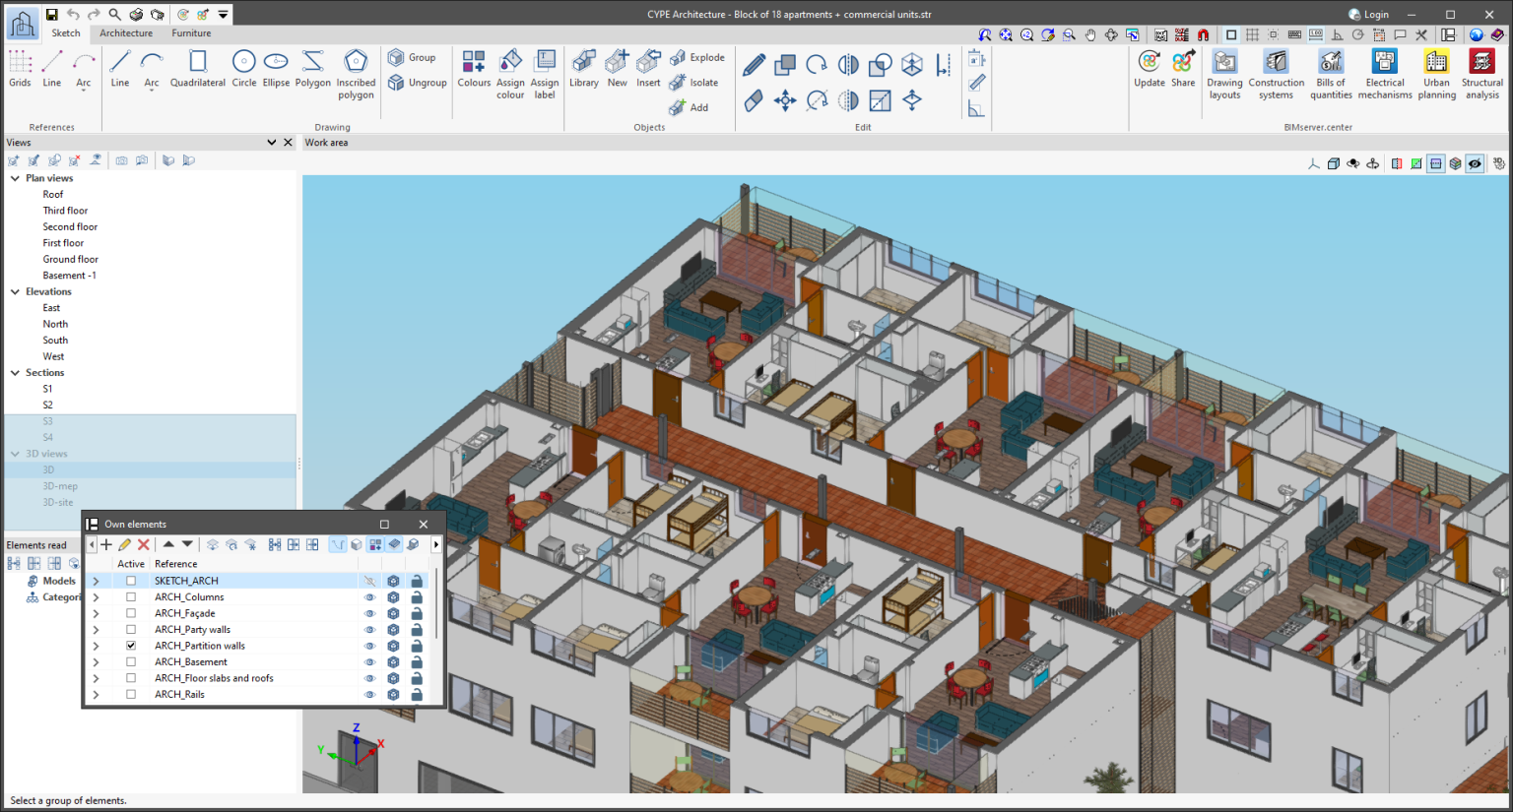Screen dimensions: 1513x812
Task: Collapse the Elevations tree group
Action: tap(15, 292)
